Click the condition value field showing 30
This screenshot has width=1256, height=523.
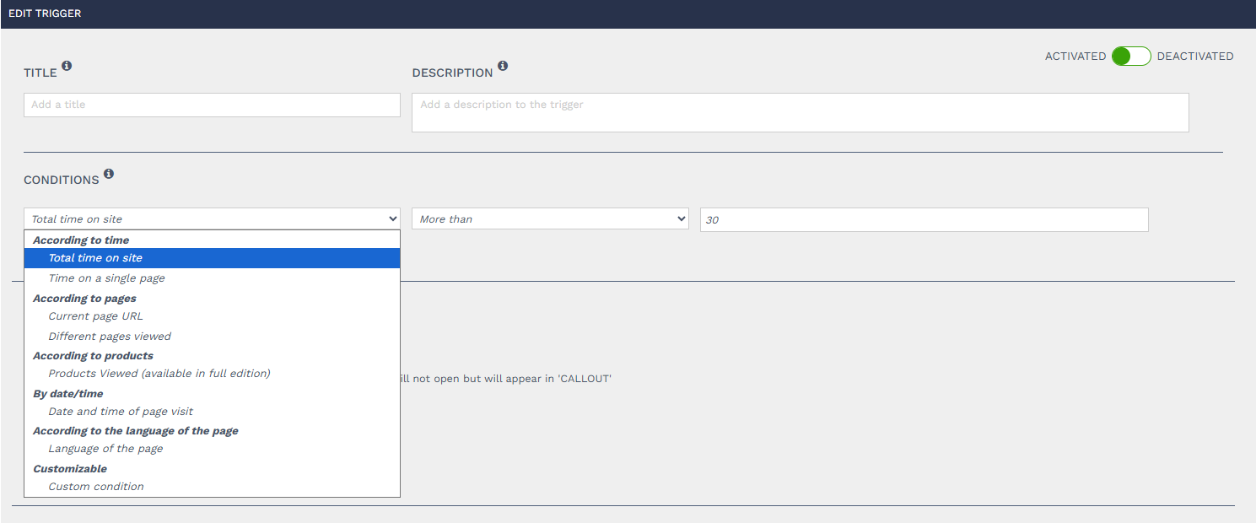(x=924, y=219)
